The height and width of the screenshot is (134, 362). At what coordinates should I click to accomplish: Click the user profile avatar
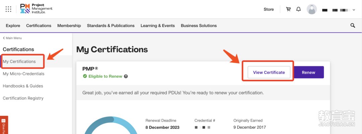point(312,9)
